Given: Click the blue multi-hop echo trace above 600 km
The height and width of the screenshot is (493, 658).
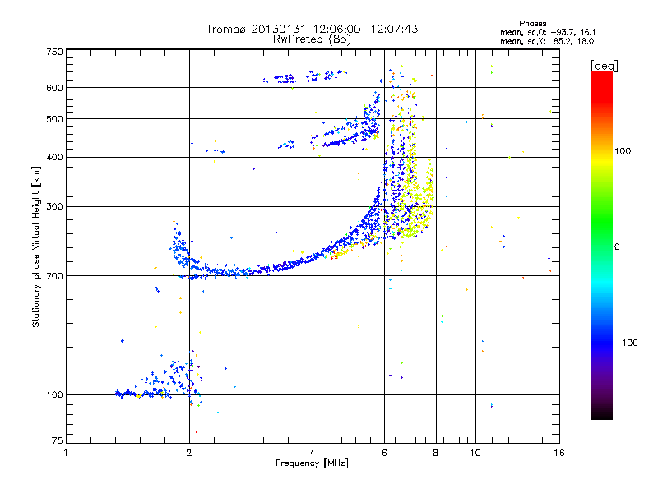Looking at the screenshot, I should (x=306, y=77).
